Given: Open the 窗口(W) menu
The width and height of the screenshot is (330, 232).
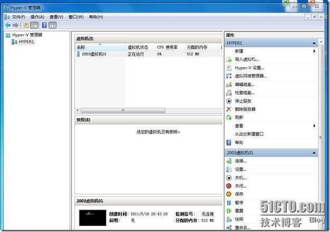Looking at the screenshot, I should click(76, 17).
